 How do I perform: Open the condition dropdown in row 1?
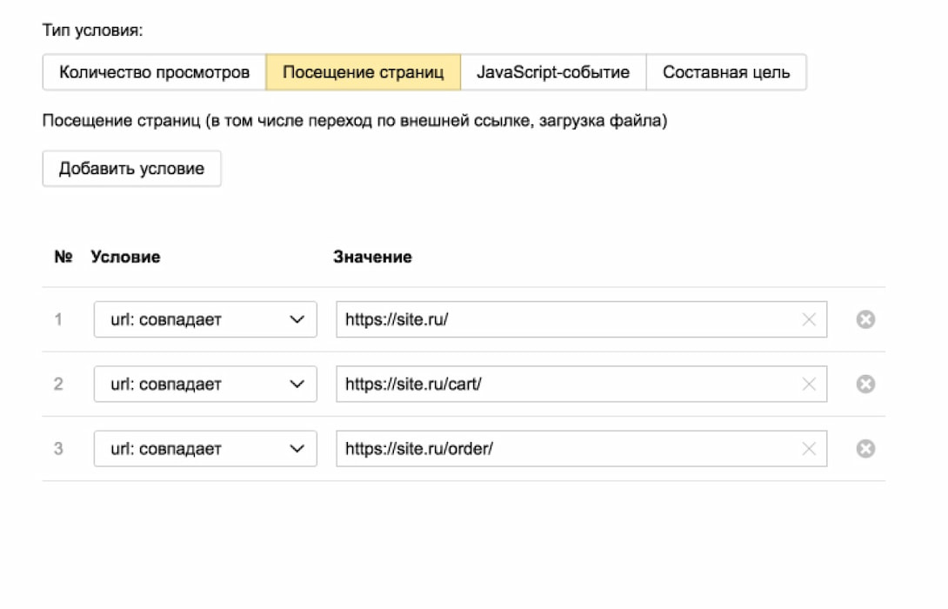pos(205,319)
